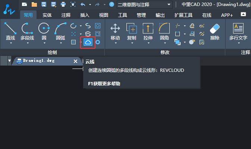Select the boundary wipeout tool
251x149 pixels.
tap(98, 34)
